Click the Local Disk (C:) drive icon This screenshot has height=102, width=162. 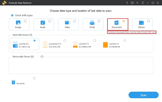tap(15, 44)
